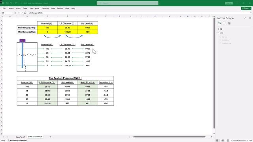Screen dimensions: 253x142
Task: Click the Redo icon in title bar
Action: coord(16,3)
